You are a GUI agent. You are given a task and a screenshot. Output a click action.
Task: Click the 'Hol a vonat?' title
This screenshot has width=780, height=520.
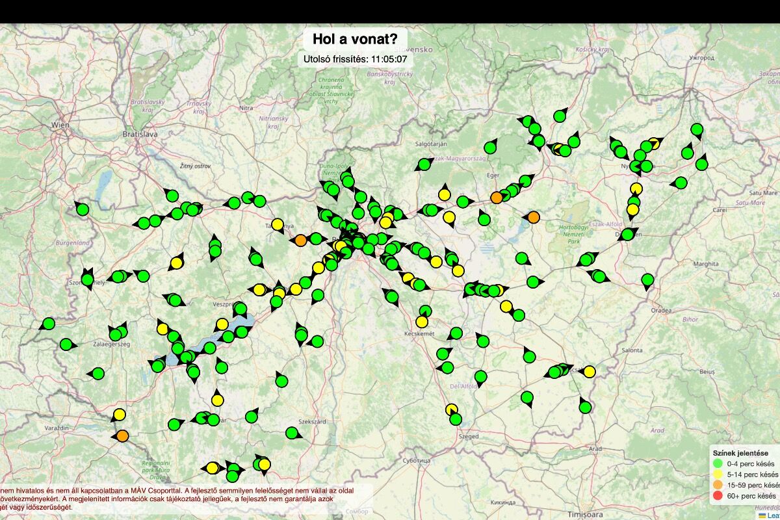click(x=355, y=39)
